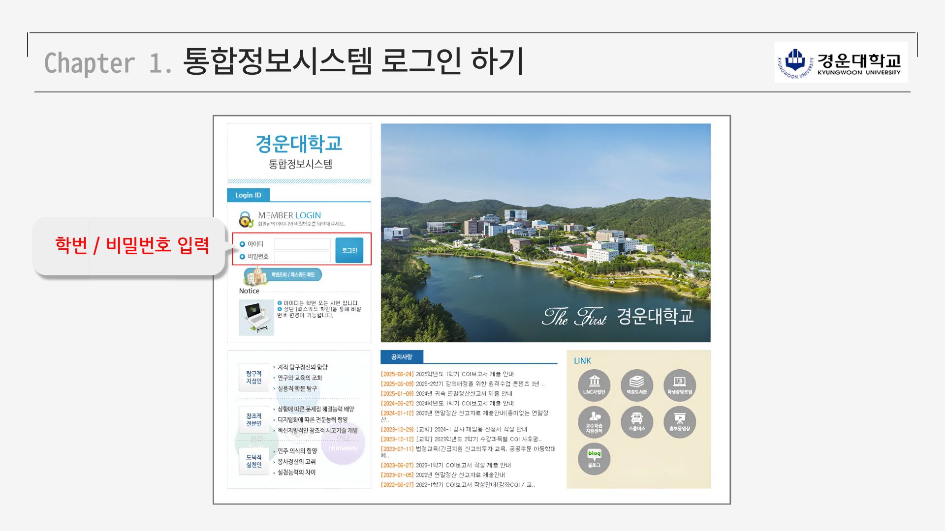Click the campus banner image
945x531 pixels.
(545, 233)
